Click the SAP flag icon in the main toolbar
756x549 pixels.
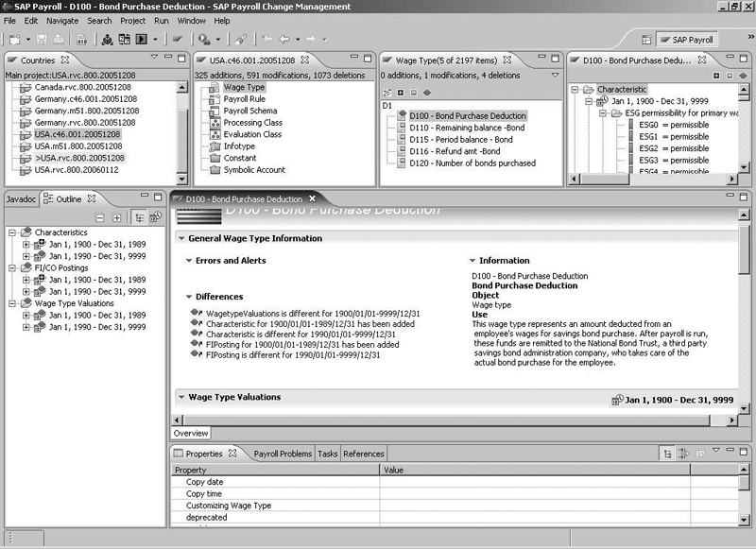[x=178, y=39]
